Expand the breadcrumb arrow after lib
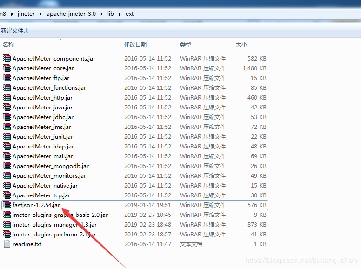This screenshot has height=269, width=361. point(120,14)
